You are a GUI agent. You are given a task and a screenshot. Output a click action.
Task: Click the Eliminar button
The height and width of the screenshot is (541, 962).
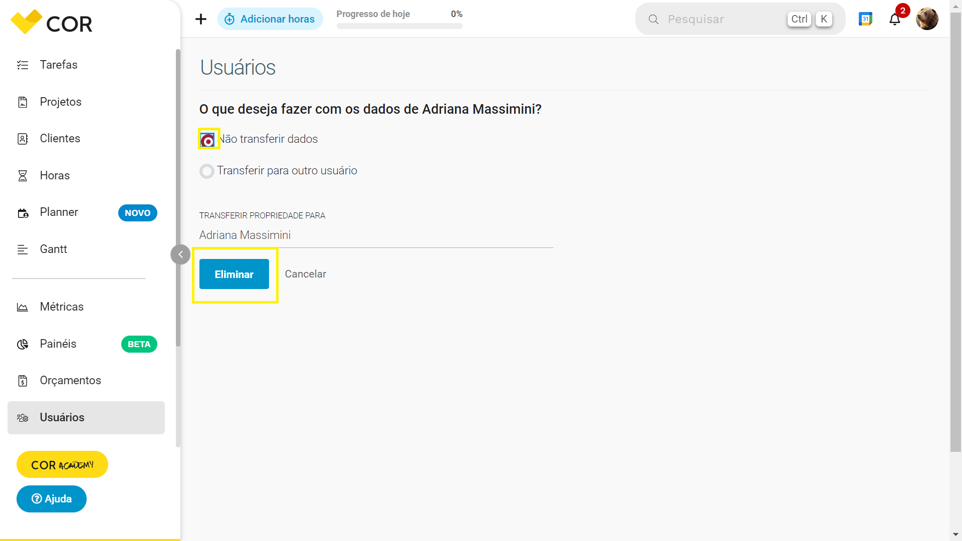coord(234,274)
